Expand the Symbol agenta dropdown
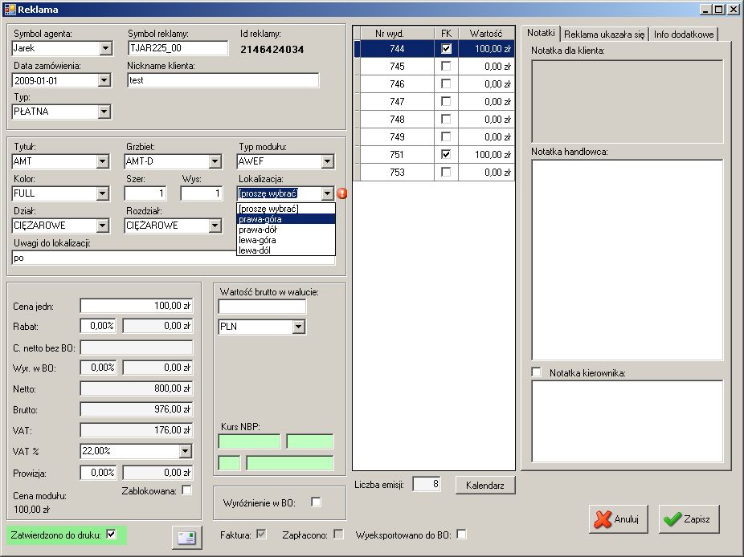This screenshot has width=744, height=557. 104,49
